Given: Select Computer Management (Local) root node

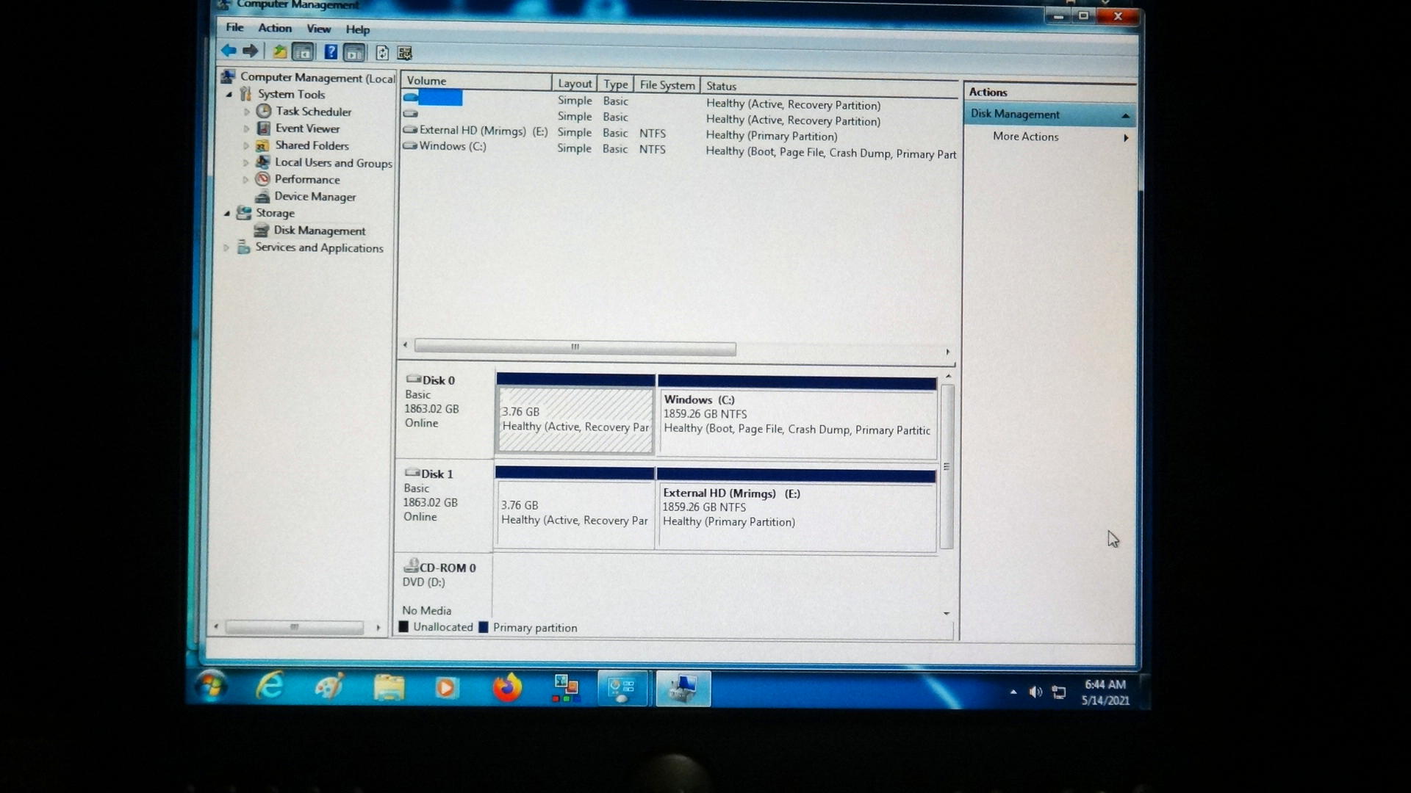Looking at the screenshot, I should [317, 78].
